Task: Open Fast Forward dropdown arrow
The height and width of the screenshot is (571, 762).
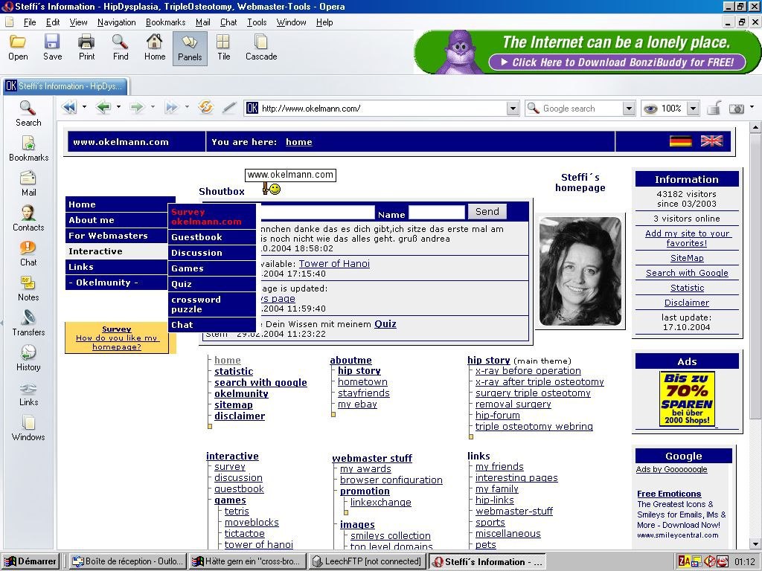Action: point(187,107)
